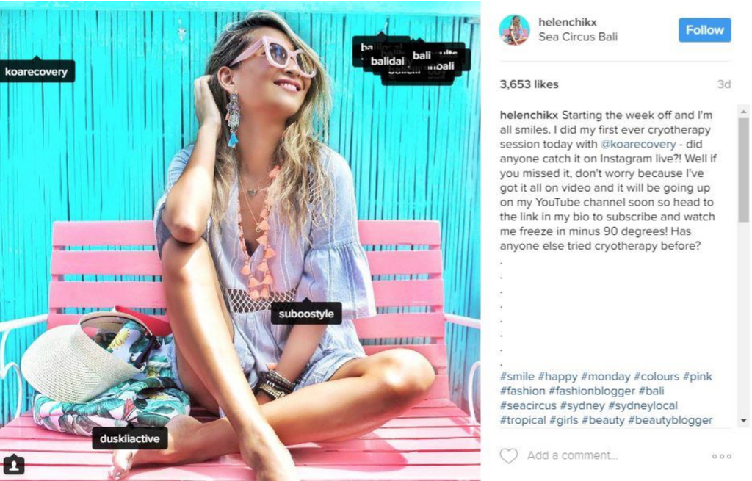Screen dimensions: 752x481
Task: Toggle the tagged people icon on photo
Action: (x=14, y=465)
